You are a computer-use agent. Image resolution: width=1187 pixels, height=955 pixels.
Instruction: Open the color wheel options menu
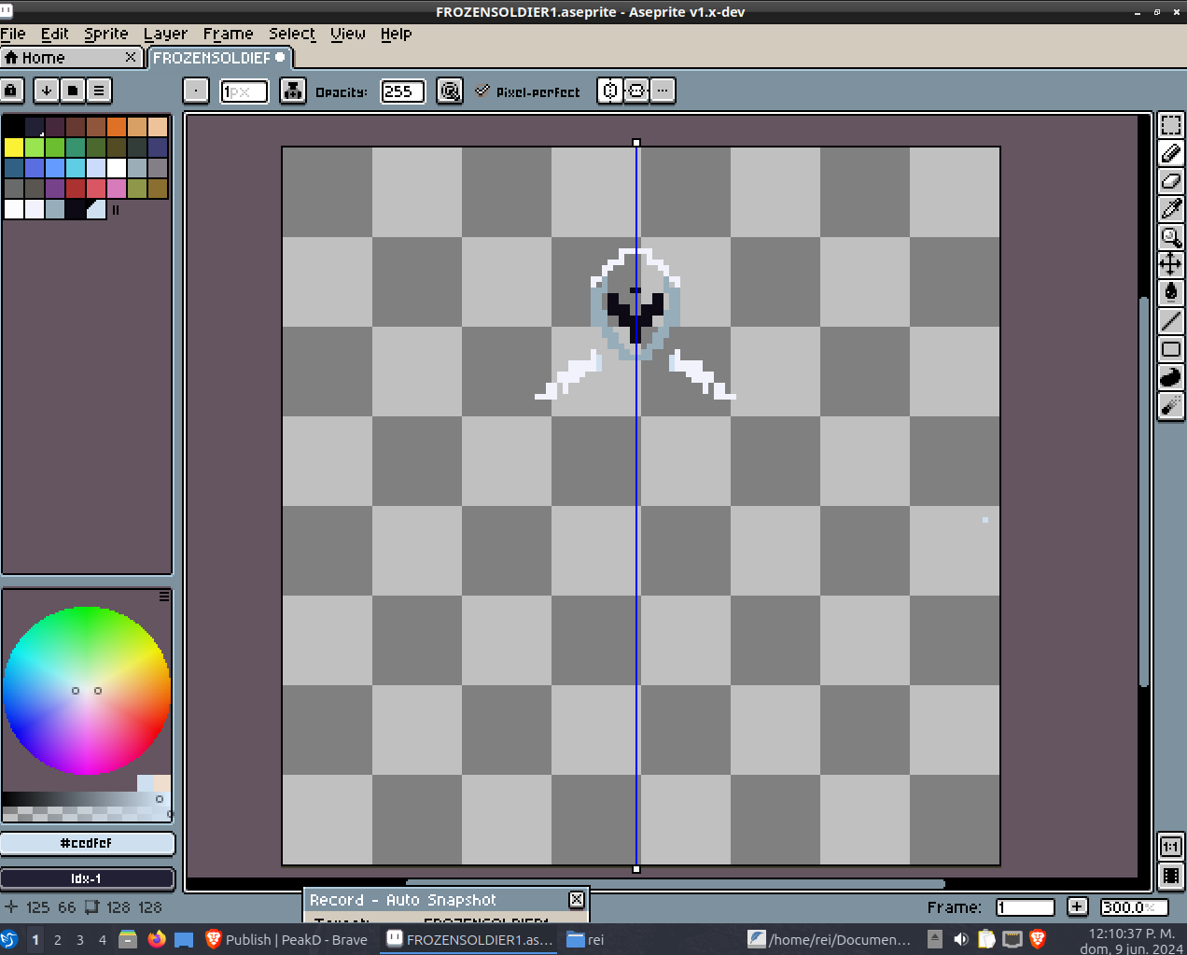pyautogui.click(x=164, y=596)
